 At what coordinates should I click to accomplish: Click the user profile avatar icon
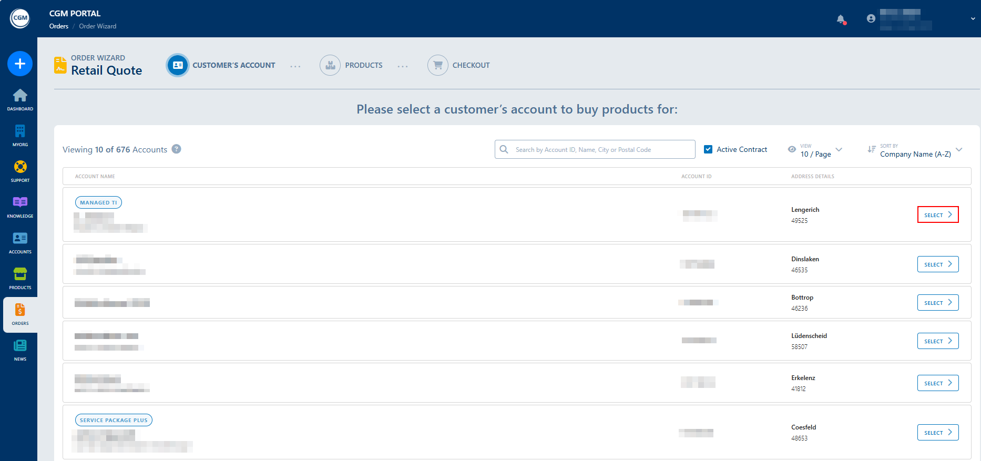point(871,18)
